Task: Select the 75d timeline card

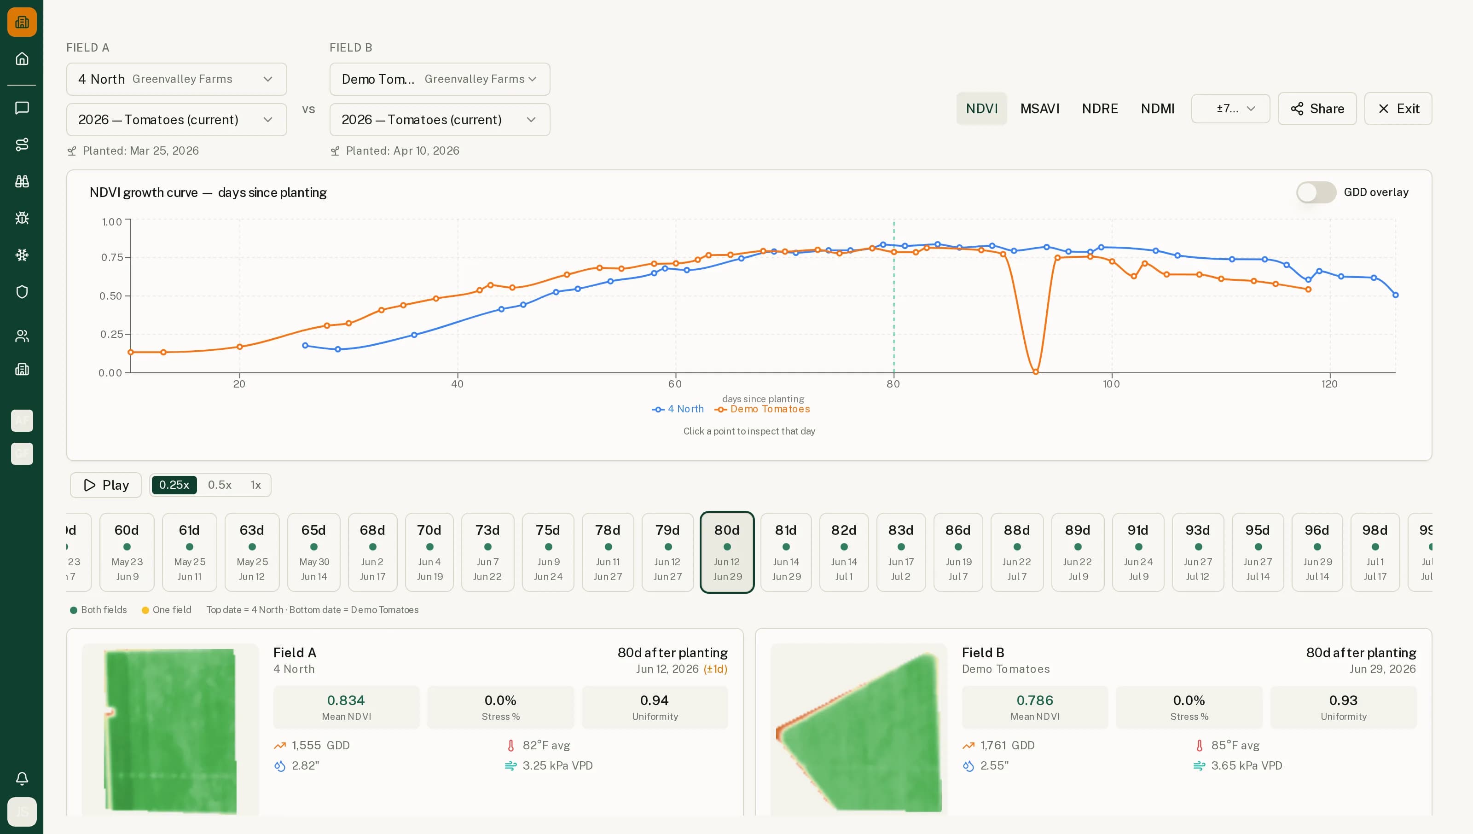Action: point(548,552)
